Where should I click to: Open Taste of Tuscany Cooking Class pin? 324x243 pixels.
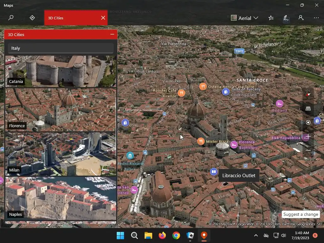pos(226,91)
